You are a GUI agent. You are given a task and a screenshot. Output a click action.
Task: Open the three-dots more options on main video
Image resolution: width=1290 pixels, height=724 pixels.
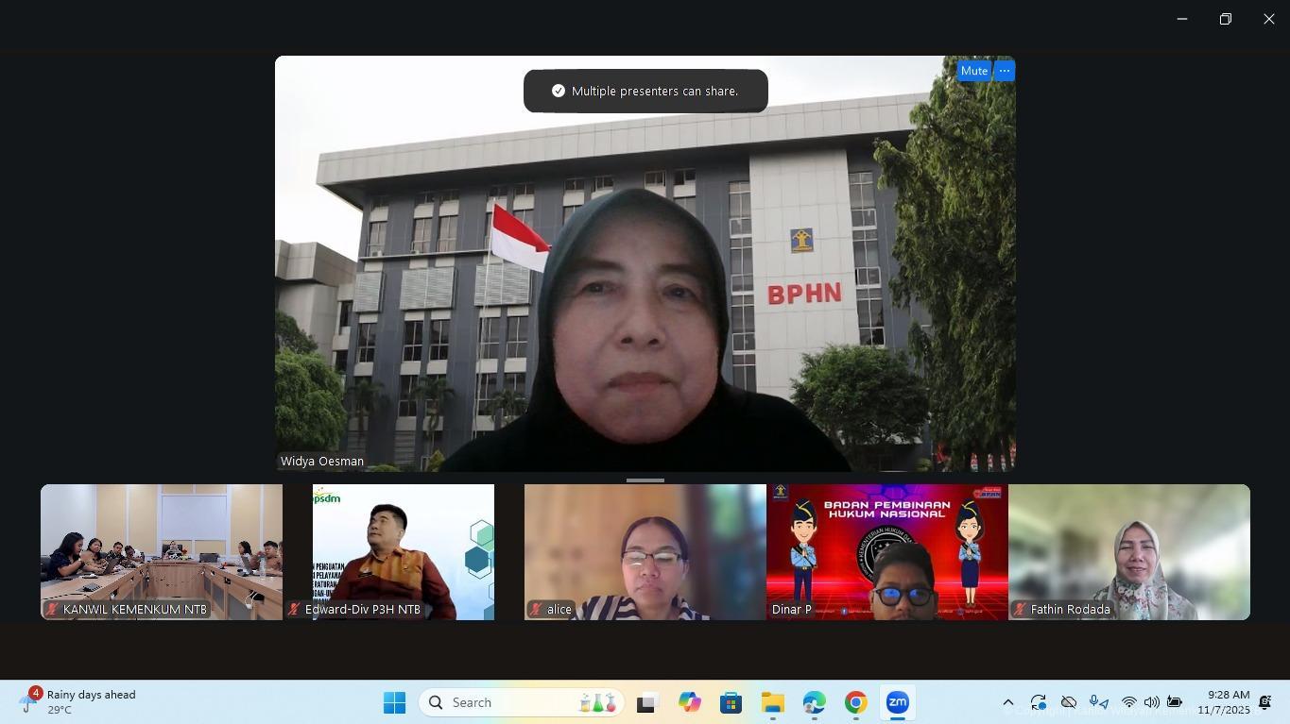point(1005,71)
